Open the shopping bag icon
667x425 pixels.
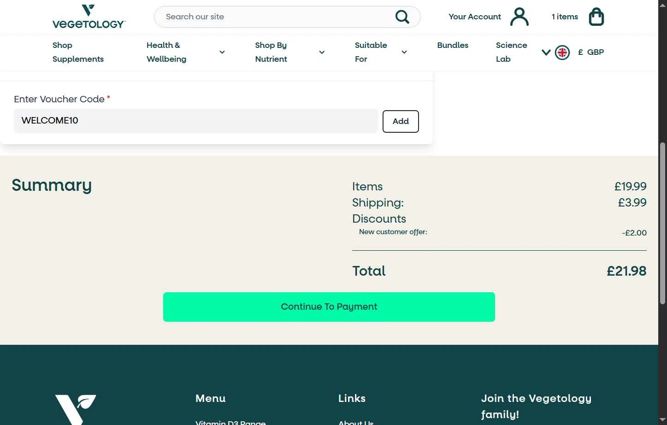point(596,17)
